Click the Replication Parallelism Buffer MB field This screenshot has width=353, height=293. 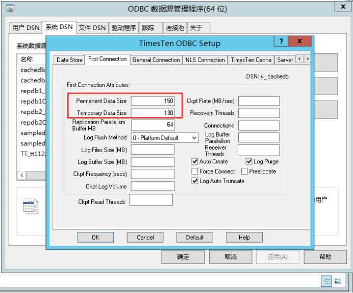click(153, 125)
